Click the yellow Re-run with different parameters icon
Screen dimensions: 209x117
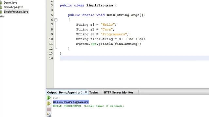click(49, 103)
